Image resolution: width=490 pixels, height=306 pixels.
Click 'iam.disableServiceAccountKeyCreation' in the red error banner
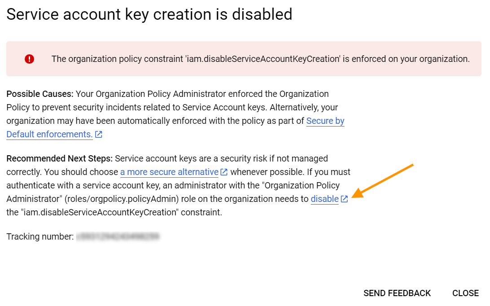point(263,59)
